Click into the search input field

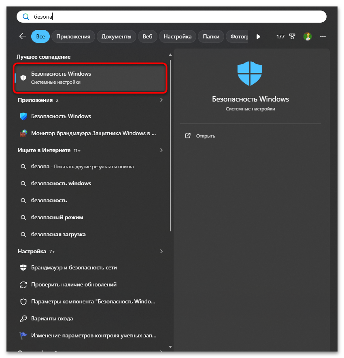pyautogui.click(x=171, y=17)
